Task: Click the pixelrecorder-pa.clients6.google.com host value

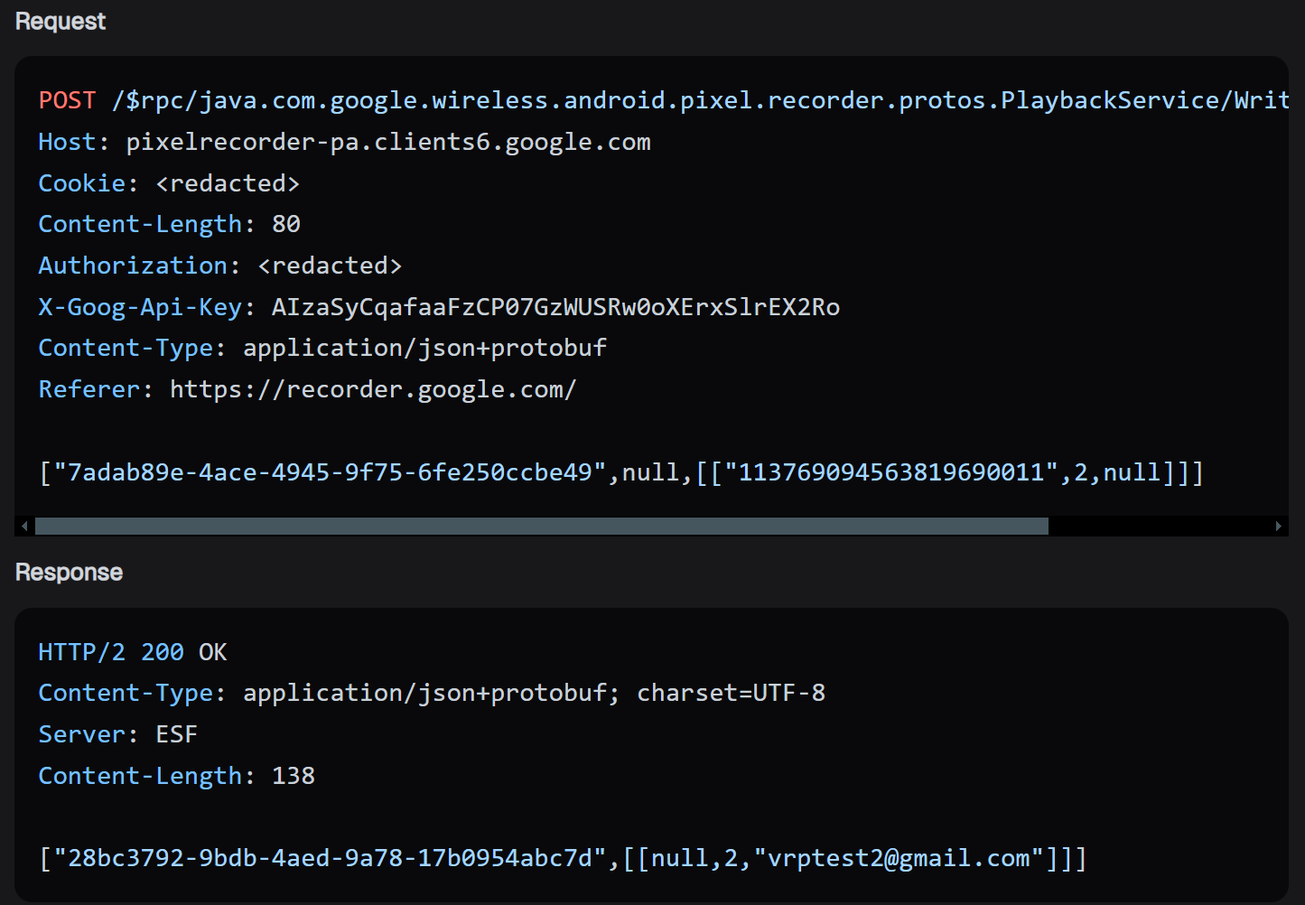Action: click(388, 142)
